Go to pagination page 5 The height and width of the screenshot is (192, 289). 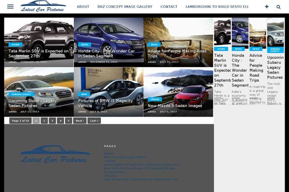tap(68, 120)
